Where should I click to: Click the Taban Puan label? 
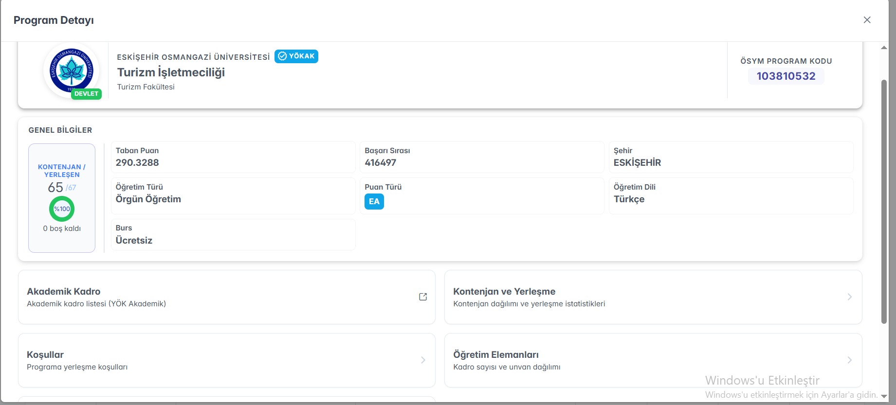pyautogui.click(x=137, y=151)
